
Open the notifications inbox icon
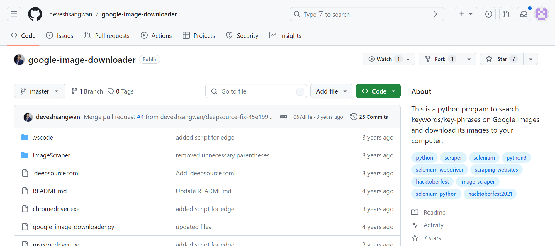click(524, 14)
